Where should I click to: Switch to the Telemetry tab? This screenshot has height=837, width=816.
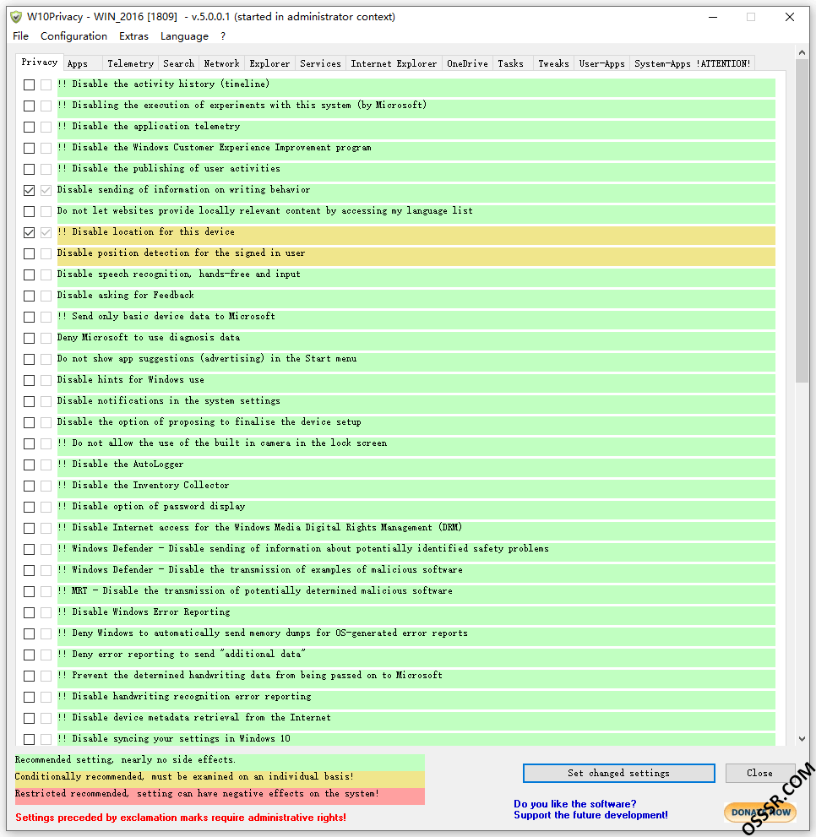click(x=130, y=63)
